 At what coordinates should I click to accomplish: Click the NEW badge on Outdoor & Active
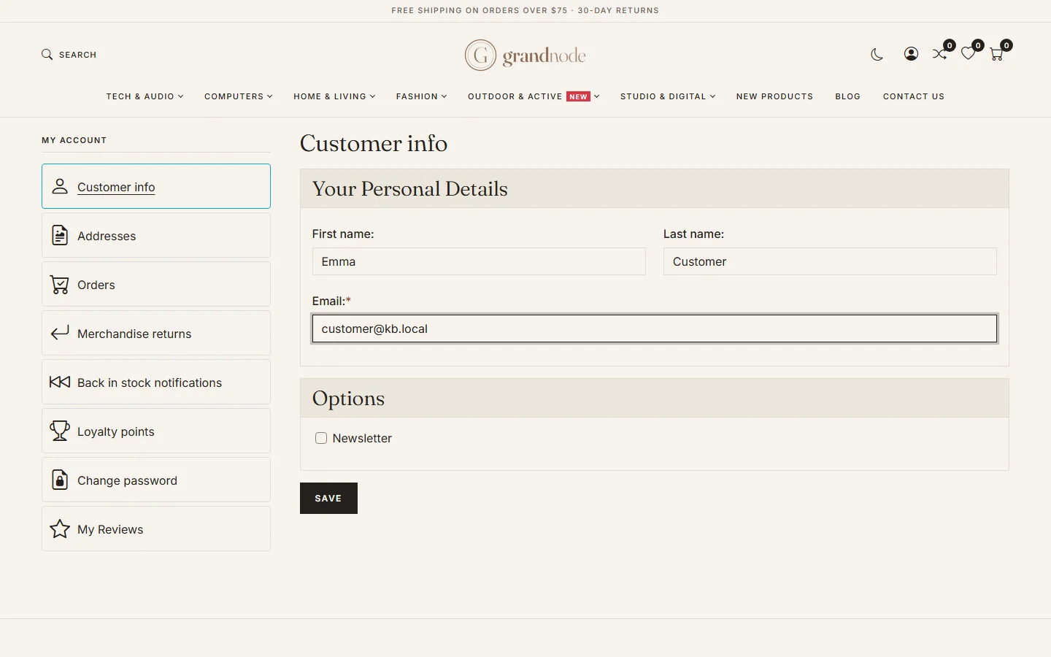578,96
